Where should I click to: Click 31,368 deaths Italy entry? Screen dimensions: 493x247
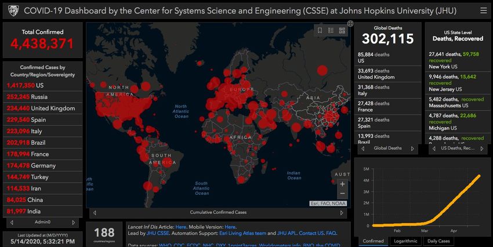click(x=388, y=90)
